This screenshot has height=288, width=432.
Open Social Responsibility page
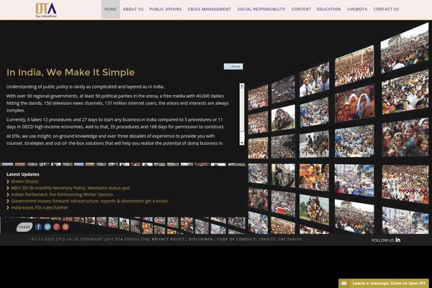261,9
